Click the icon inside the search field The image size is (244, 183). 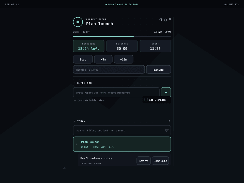[x=167, y=130]
